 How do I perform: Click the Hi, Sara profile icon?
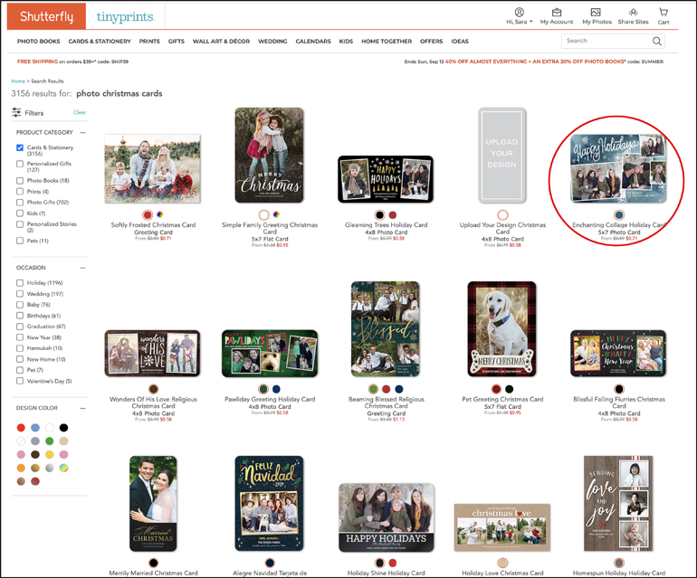519,13
